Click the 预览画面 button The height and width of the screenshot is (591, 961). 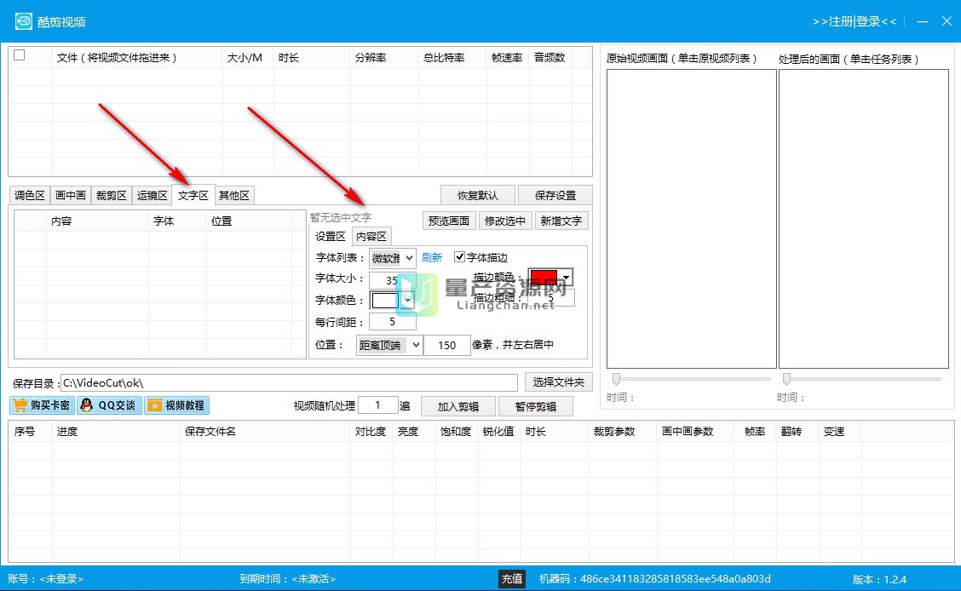[x=449, y=221]
